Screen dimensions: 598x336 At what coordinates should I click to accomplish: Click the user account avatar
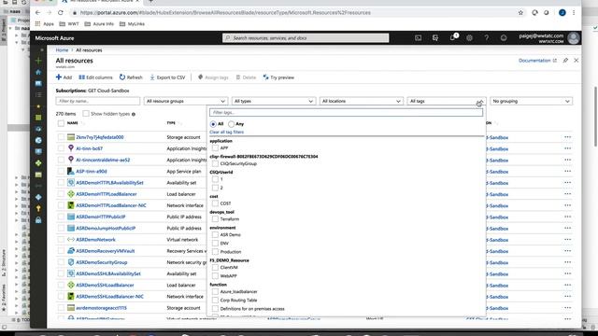click(573, 38)
